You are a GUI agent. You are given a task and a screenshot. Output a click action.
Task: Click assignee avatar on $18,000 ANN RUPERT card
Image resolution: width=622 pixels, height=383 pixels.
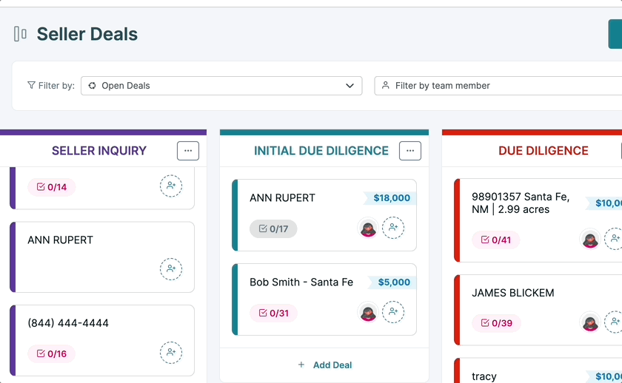(368, 228)
